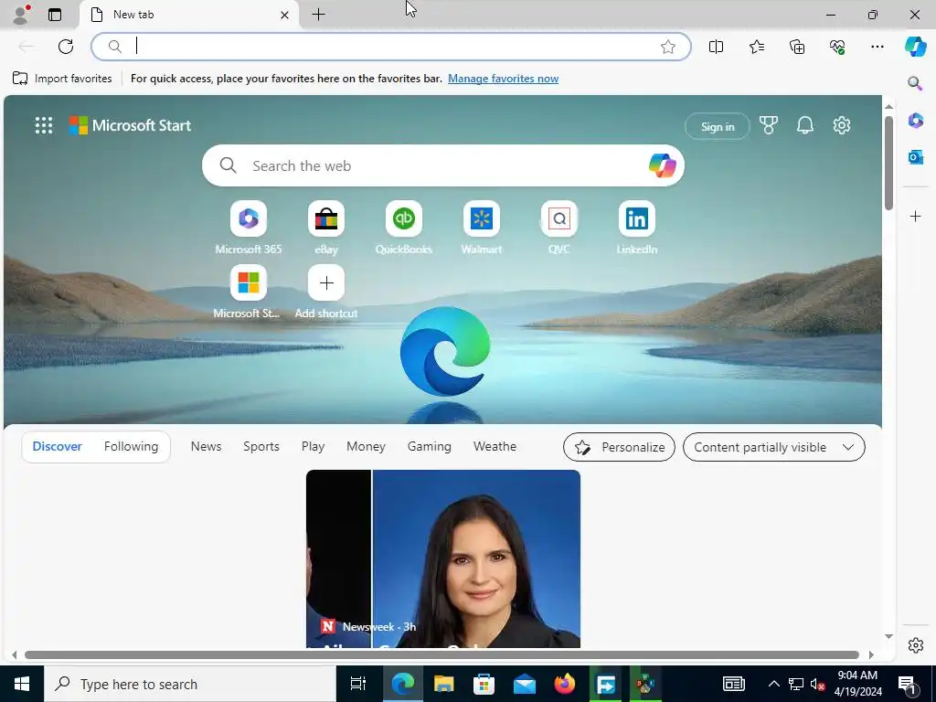
Task: Open eBay shortcut tile
Action: [x=326, y=228]
